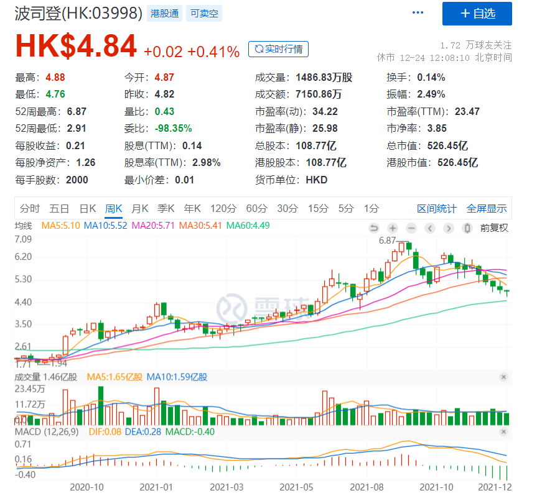Click the MA5:5.10 moving average label
537x501 pixels.
(60, 226)
